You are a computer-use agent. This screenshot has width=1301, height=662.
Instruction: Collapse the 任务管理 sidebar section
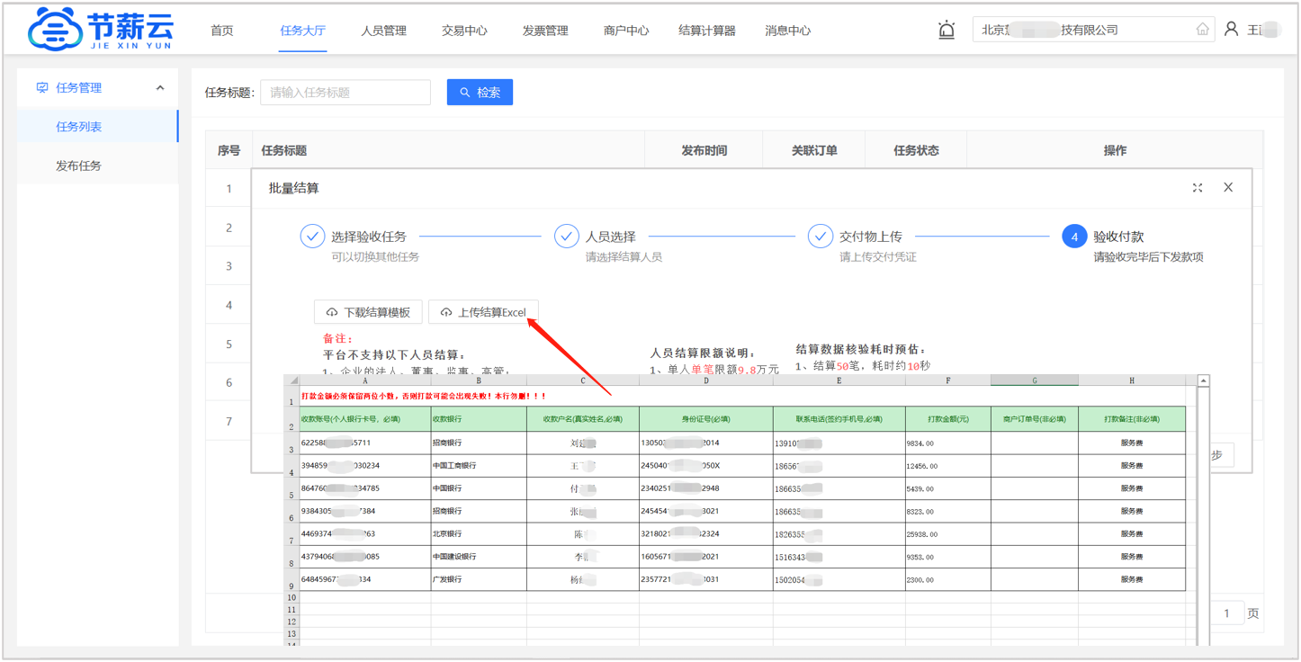tap(160, 87)
